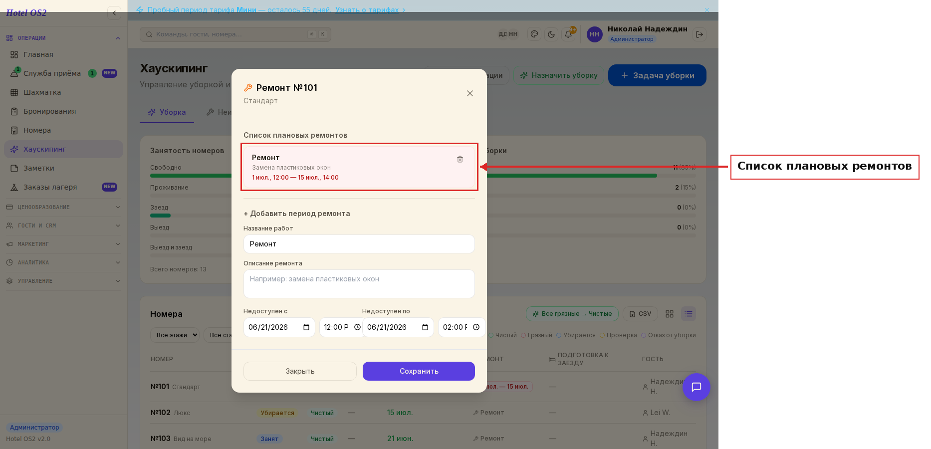Open calendar picker for Недоступен по date
The image size is (931, 449).
(x=425, y=327)
